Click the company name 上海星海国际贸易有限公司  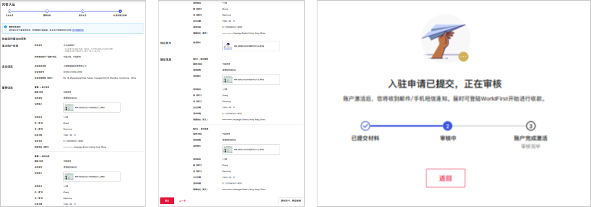click(x=75, y=66)
